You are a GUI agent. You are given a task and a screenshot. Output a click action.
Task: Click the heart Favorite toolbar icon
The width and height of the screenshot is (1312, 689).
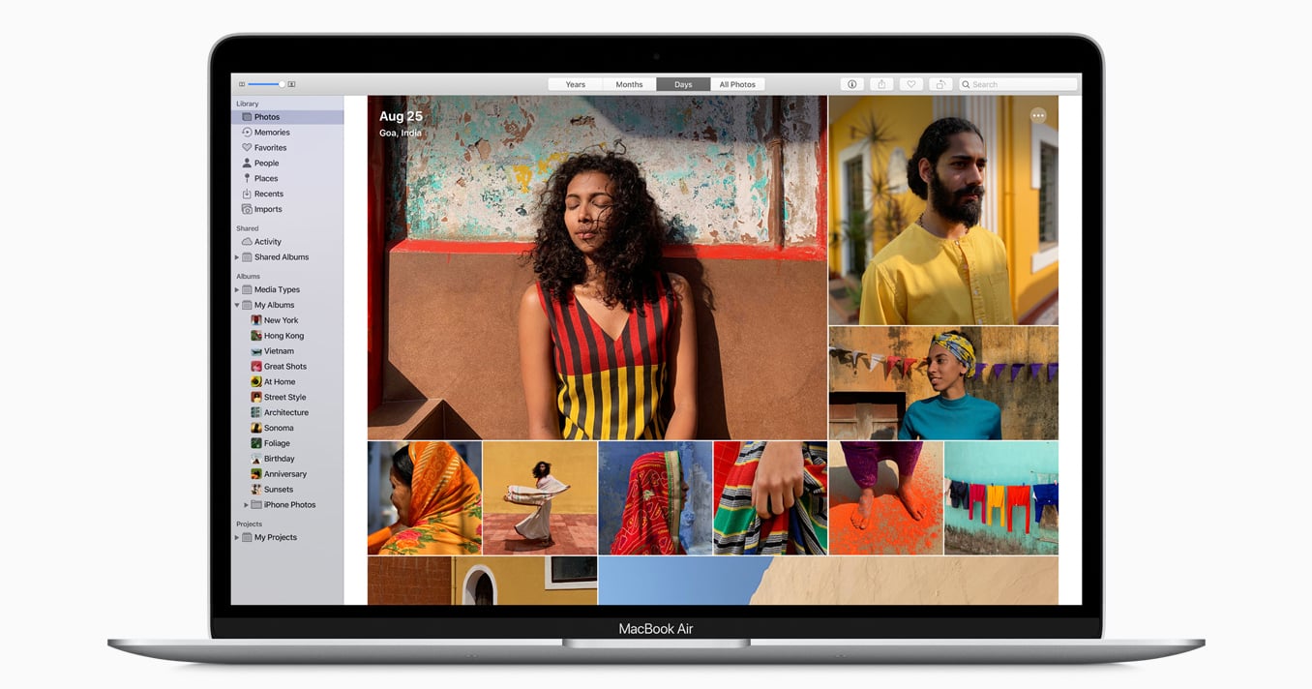(x=911, y=84)
